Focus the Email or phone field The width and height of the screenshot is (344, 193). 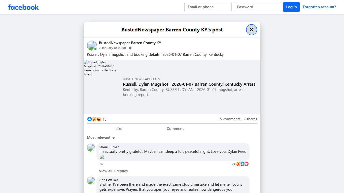click(x=208, y=7)
